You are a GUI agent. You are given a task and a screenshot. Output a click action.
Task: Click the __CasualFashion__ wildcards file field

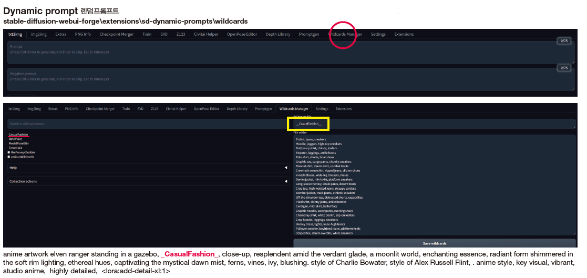[x=434, y=124]
